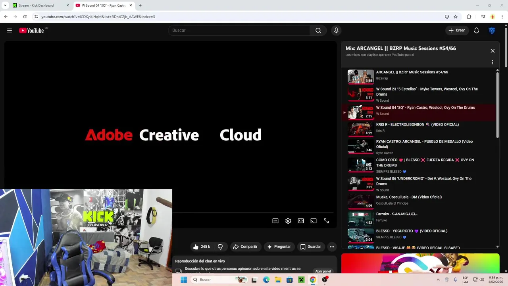View site information in the address bar
The image size is (508, 286).
point(36,17)
